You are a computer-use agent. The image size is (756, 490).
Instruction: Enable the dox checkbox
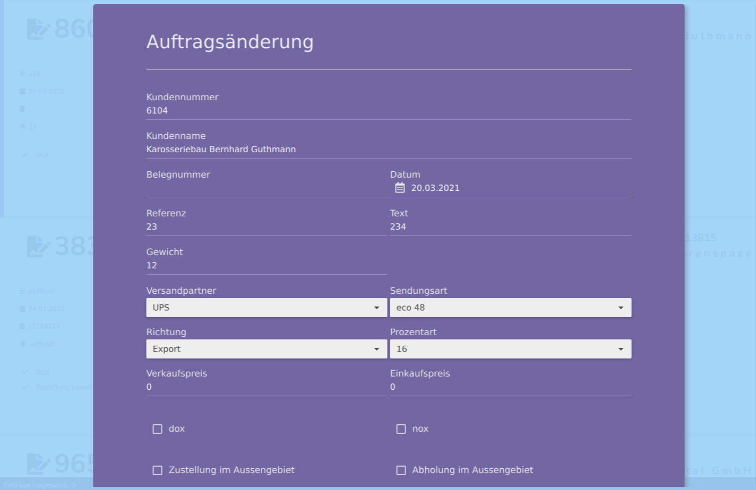tap(158, 429)
